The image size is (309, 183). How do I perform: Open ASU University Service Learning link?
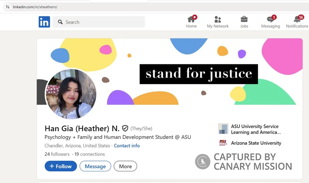tap(256, 129)
